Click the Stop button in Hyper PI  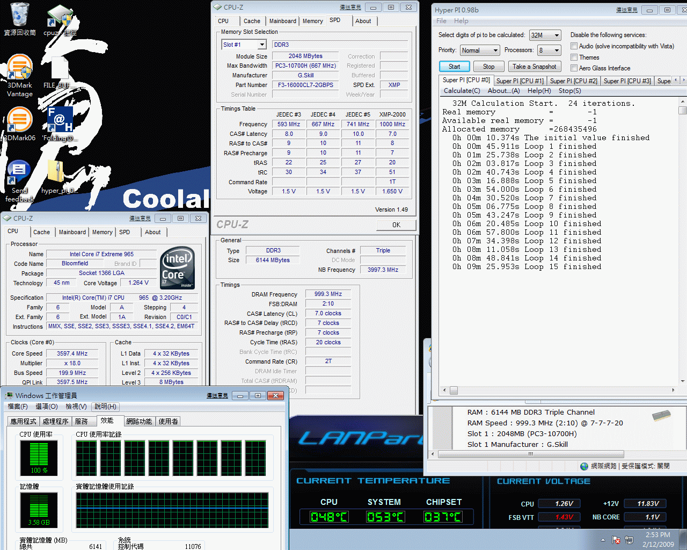[x=488, y=67]
